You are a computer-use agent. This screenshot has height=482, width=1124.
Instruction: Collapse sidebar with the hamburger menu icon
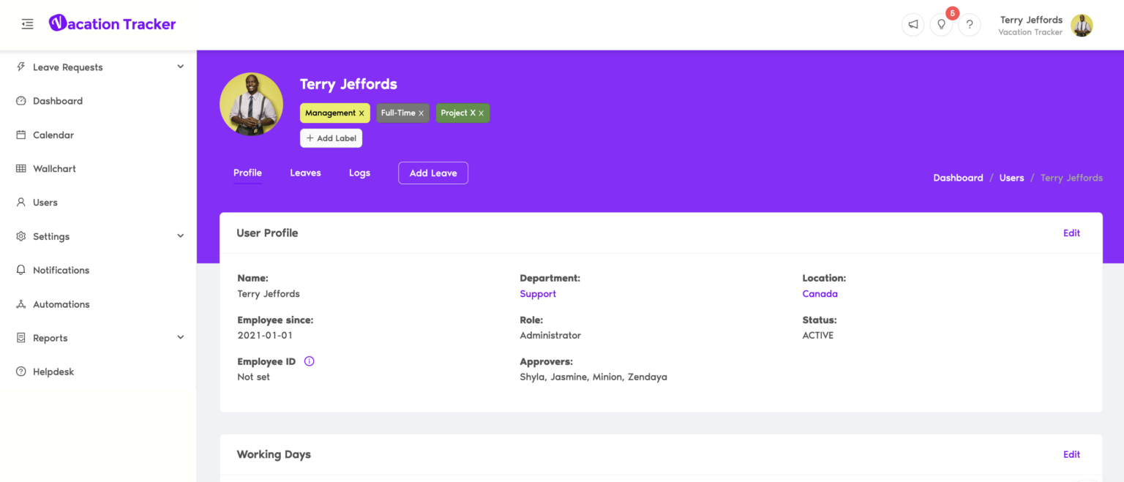coord(28,24)
